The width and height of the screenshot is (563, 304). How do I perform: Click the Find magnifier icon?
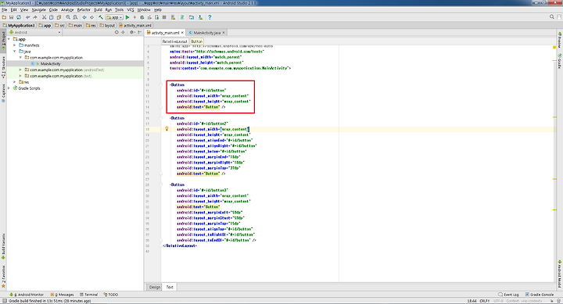68,17
